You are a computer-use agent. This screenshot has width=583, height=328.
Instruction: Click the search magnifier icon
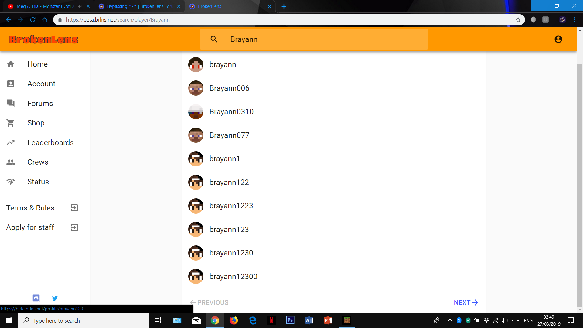pos(214,39)
